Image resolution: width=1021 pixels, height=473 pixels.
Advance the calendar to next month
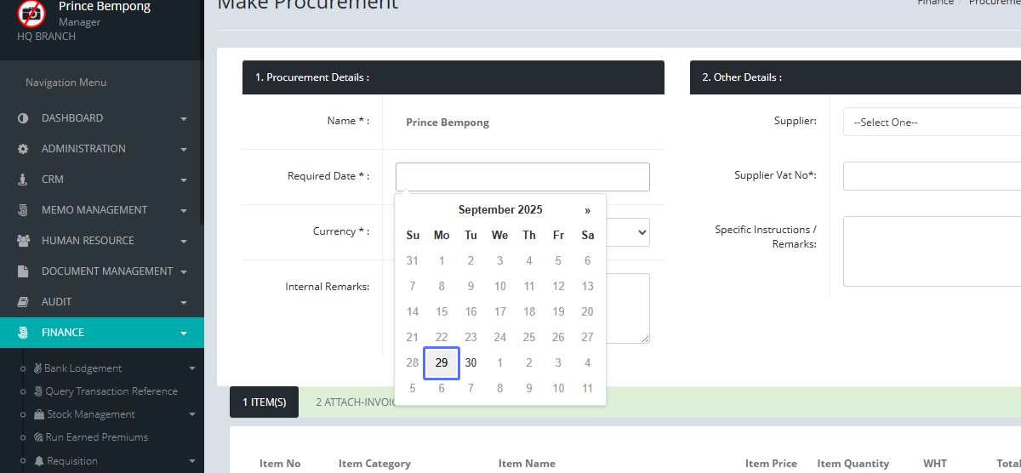(587, 210)
